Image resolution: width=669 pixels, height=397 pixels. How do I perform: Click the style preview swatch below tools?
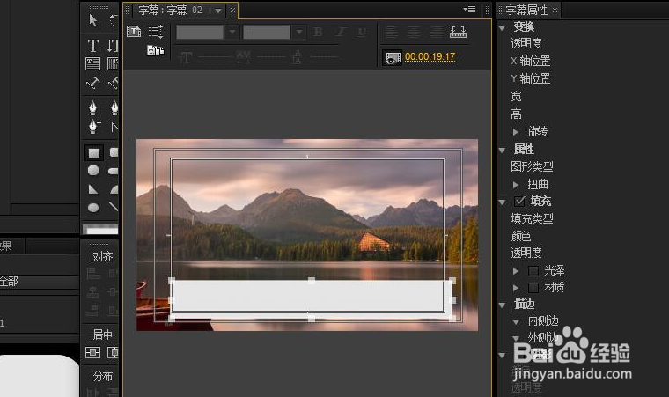point(100,229)
